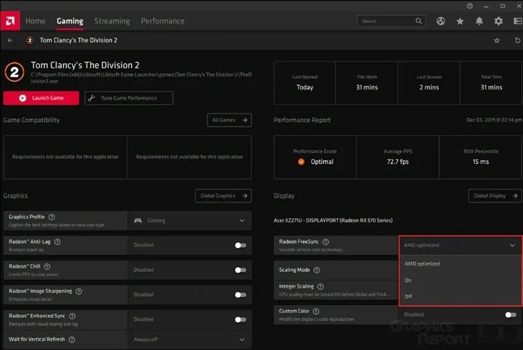
Task: Choose On in FreeSync list
Action: (460, 280)
